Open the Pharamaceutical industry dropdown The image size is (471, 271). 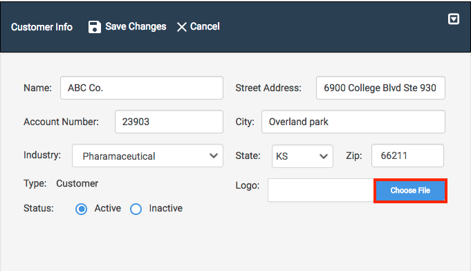coord(147,156)
